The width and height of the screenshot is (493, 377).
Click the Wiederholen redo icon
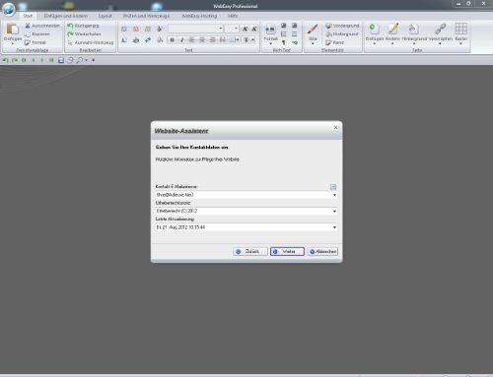tap(70, 33)
